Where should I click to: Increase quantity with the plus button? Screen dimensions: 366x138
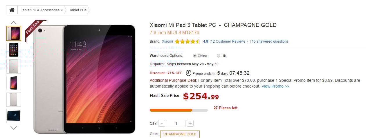190,123
